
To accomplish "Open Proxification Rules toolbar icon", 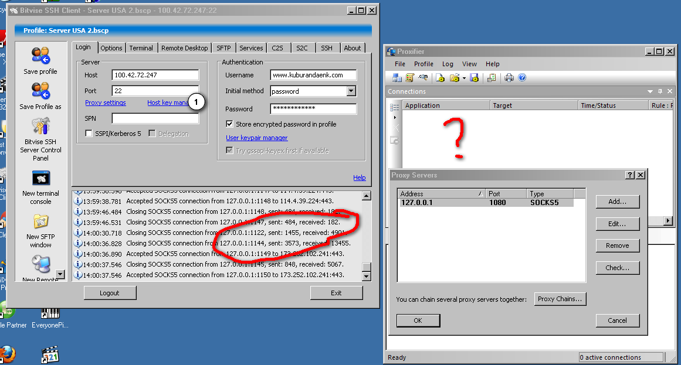I will coord(409,78).
